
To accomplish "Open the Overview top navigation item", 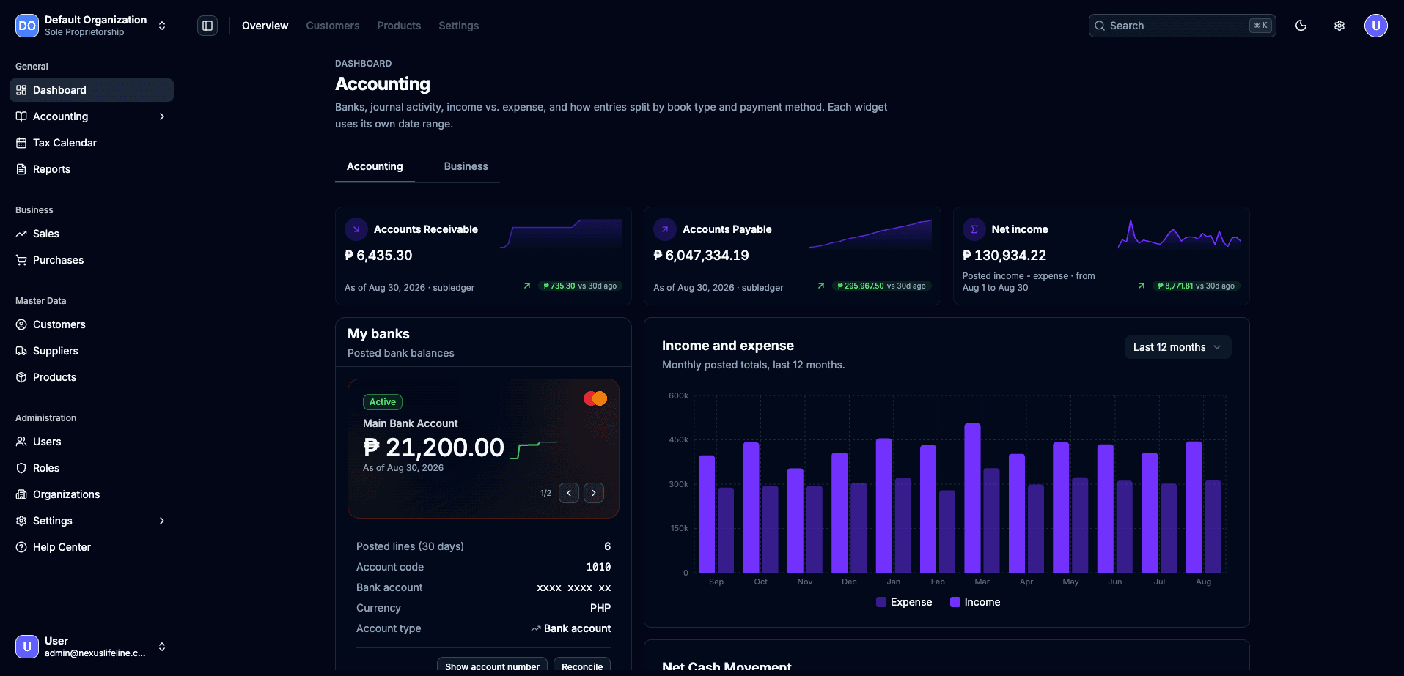I will coord(265,26).
